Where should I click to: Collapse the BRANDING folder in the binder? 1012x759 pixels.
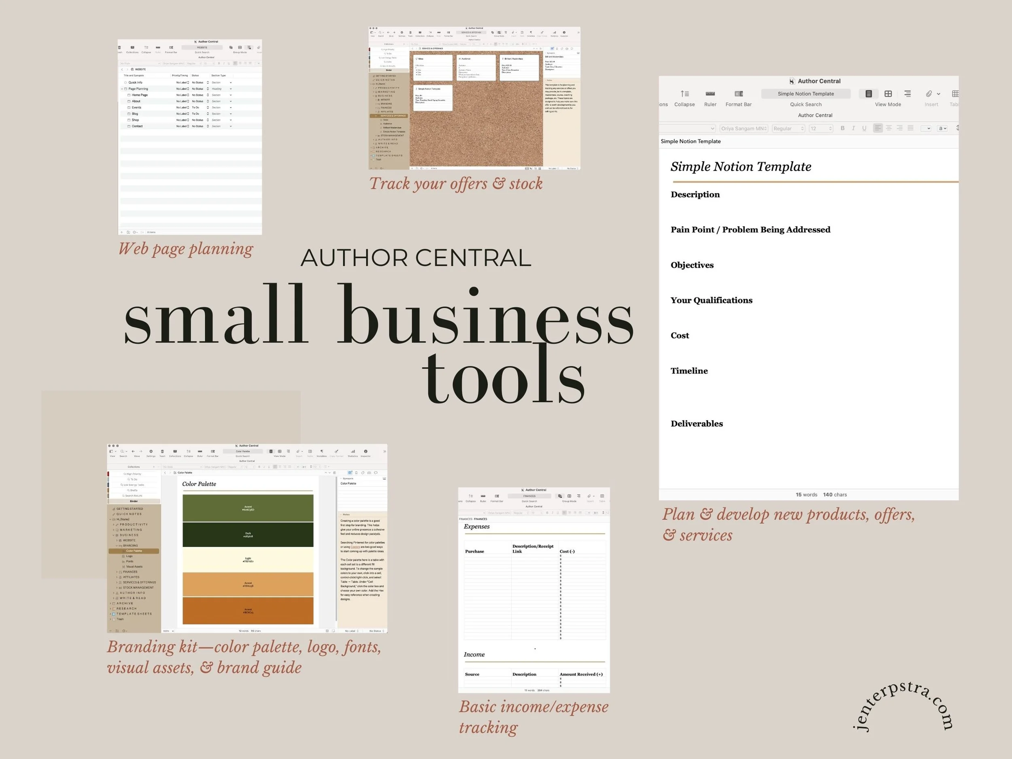tap(117, 546)
